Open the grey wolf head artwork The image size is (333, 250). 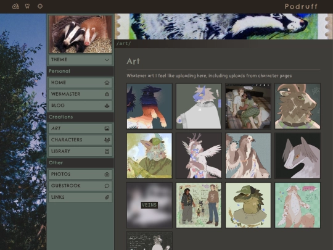click(x=297, y=156)
